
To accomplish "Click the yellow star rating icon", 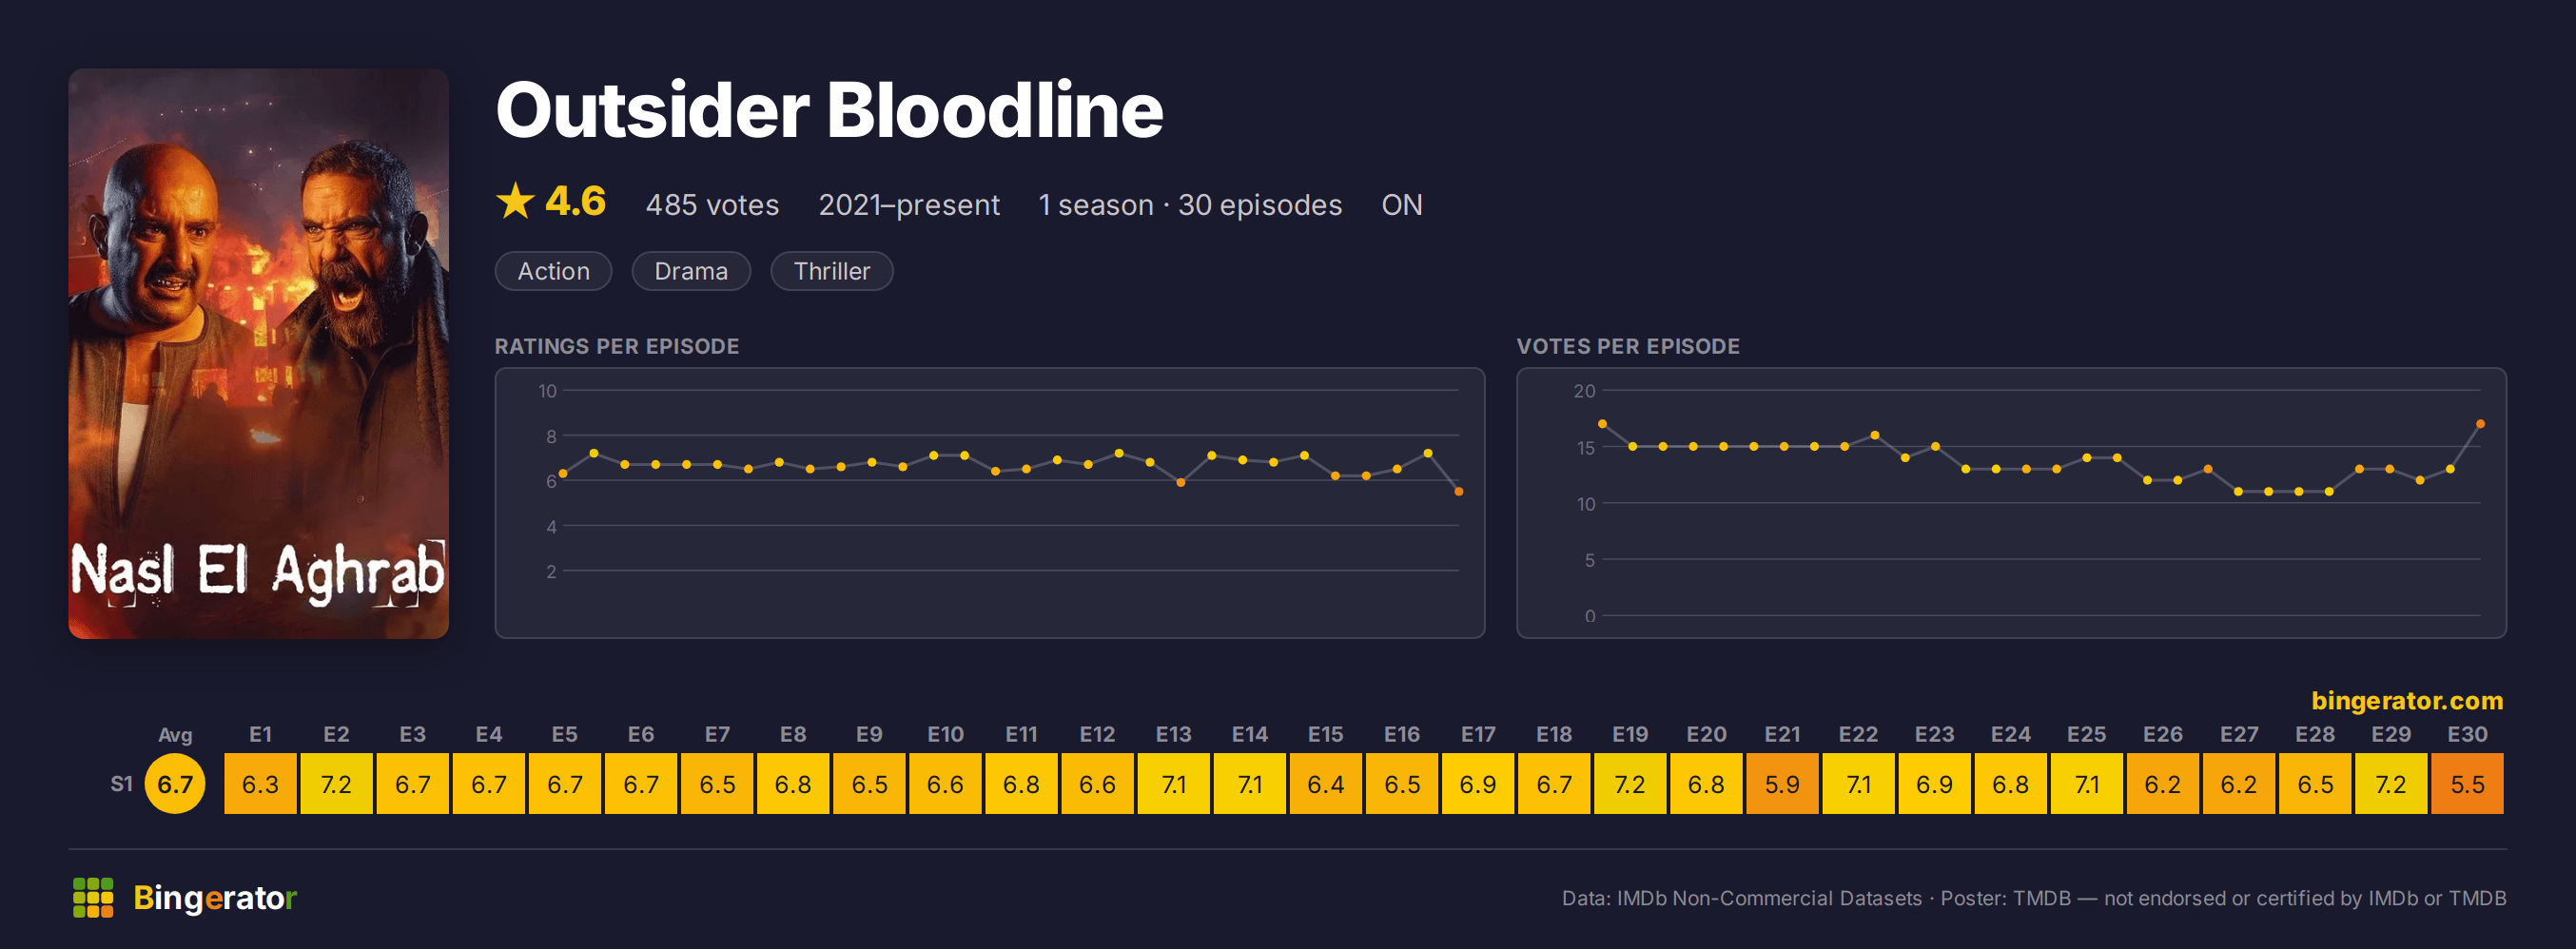I will coord(515,201).
